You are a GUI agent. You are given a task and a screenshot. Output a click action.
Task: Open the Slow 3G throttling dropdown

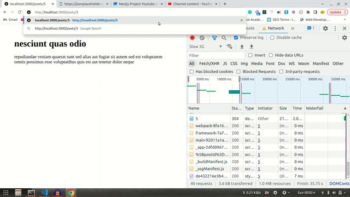[206, 47]
